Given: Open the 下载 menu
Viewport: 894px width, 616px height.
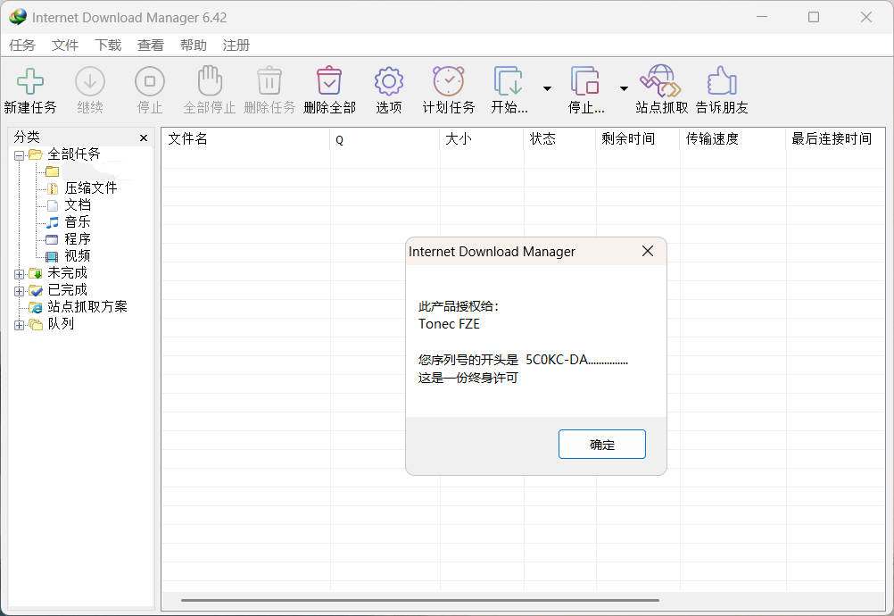Looking at the screenshot, I should (x=107, y=45).
